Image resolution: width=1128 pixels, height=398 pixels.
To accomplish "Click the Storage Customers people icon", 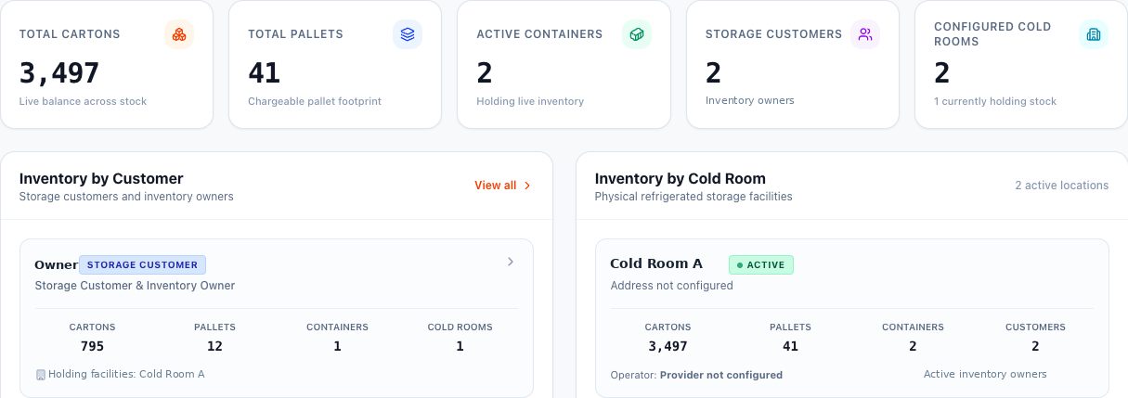I will click(865, 34).
